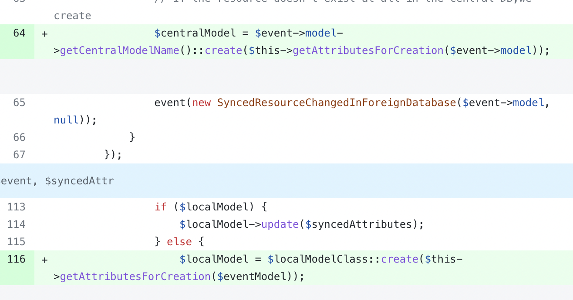Click the 'create' comment word above line 64
The width and height of the screenshot is (573, 300).
[72, 16]
